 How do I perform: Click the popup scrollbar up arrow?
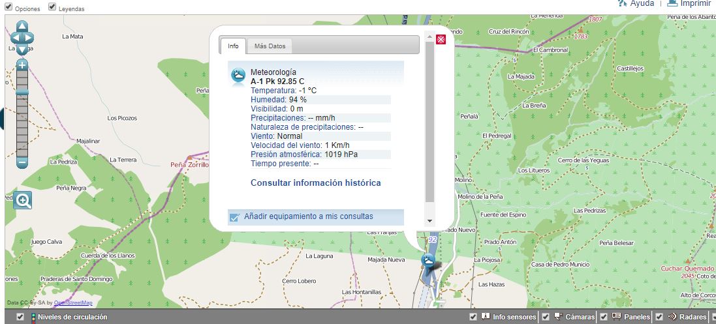click(x=429, y=37)
